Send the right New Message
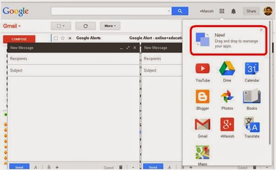 (x=153, y=167)
